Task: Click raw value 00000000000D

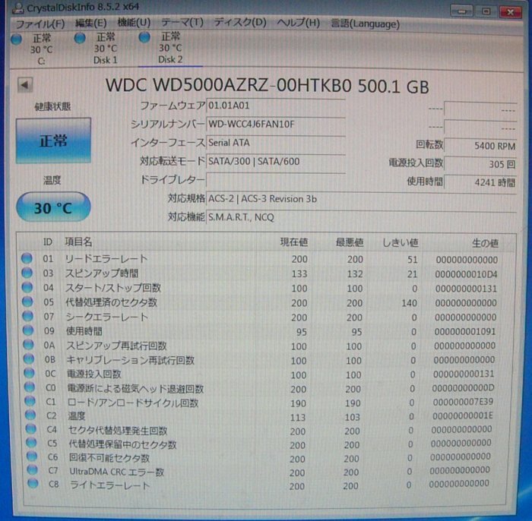Action: (463, 388)
